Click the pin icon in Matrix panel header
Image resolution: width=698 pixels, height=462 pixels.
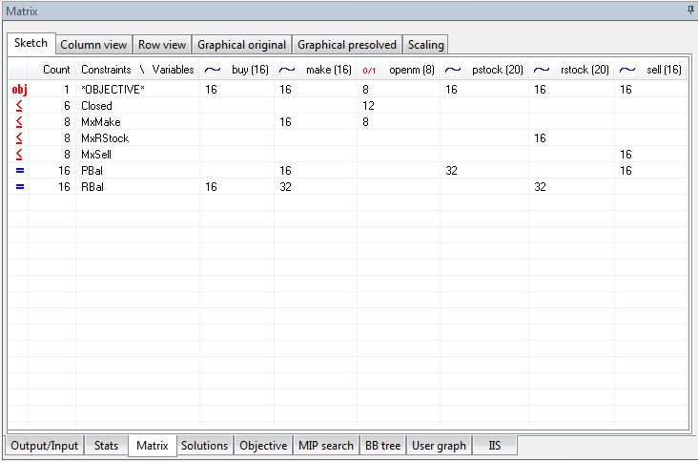click(689, 10)
